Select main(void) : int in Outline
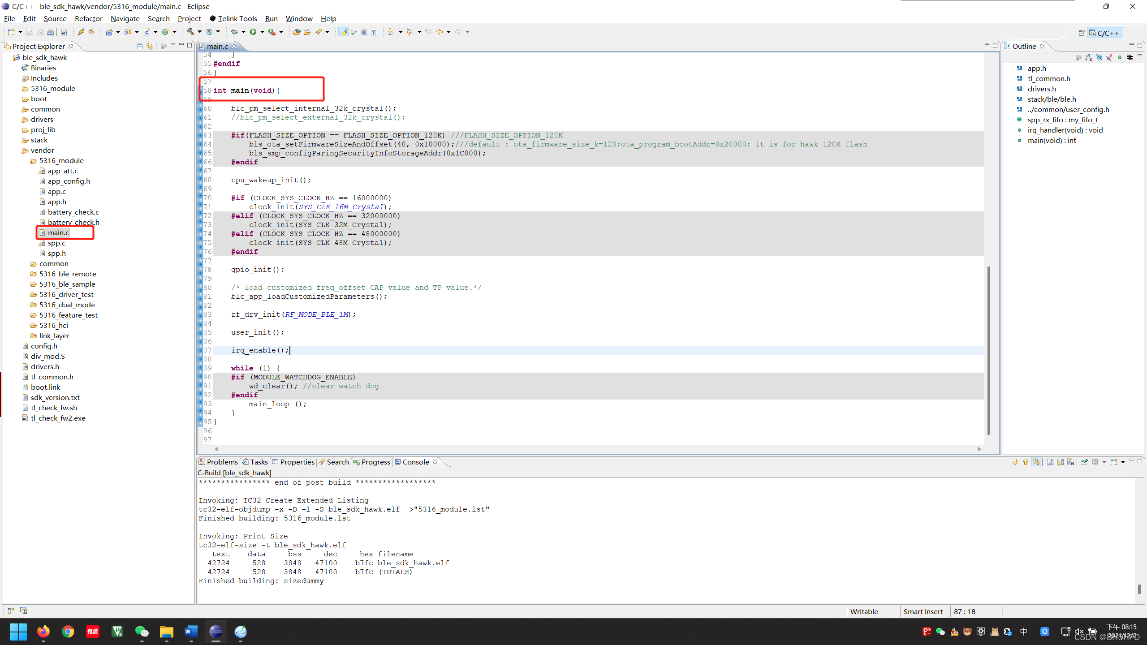 [x=1052, y=140]
